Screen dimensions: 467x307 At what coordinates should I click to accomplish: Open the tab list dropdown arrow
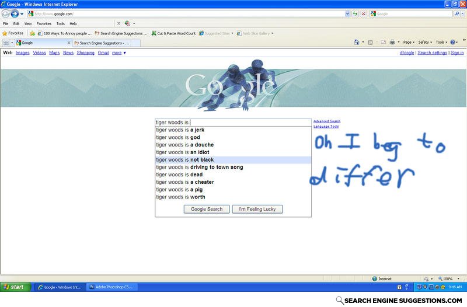coord(12,43)
